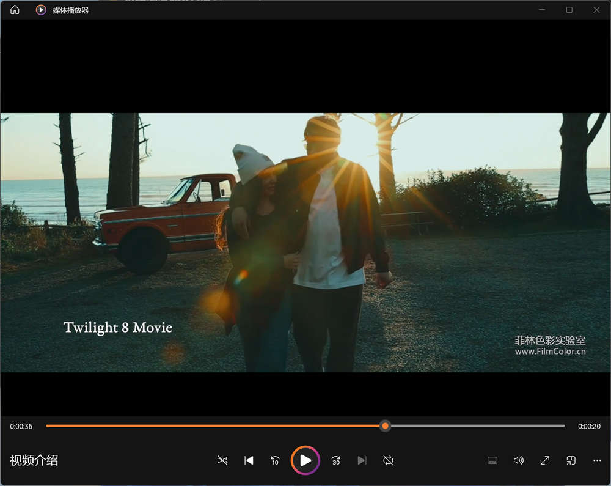Maximize the media player window
611x486 pixels.
[x=569, y=10]
